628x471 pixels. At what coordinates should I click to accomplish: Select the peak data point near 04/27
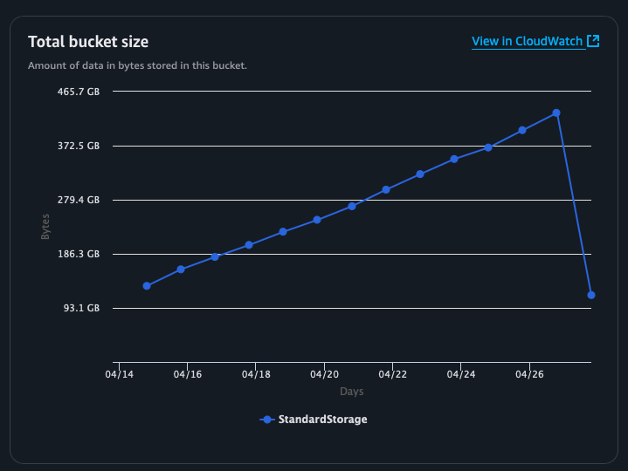tap(556, 113)
